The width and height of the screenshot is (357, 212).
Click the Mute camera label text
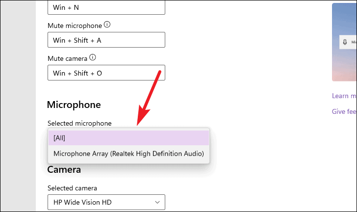(67, 58)
